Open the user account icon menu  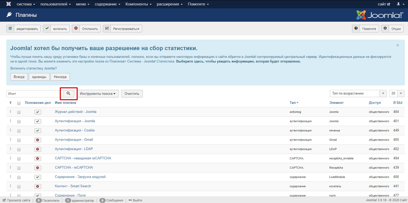point(400,4)
